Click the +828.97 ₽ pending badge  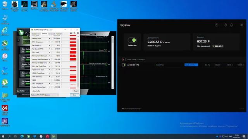point(218,46)
